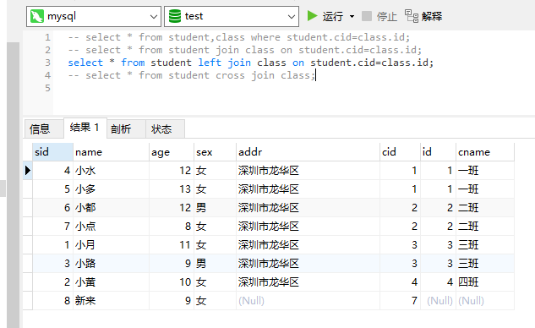Click the sid column header
The width and height of the screenshot is (535, 328).
(x=52, y=152)
